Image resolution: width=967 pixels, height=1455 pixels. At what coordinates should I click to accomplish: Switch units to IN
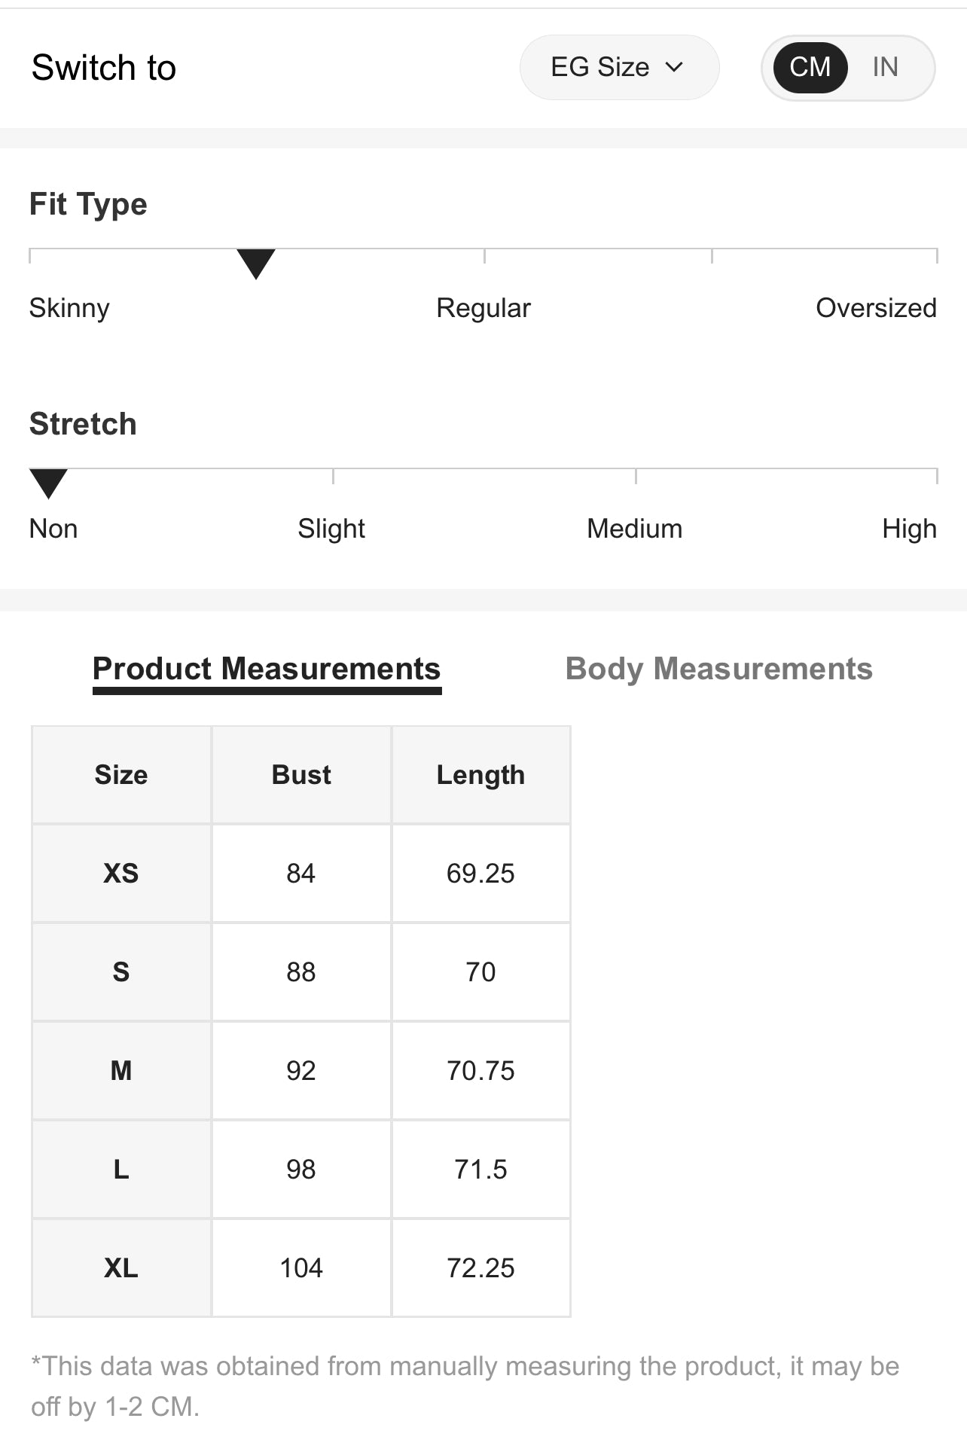[x=885, y=68]
